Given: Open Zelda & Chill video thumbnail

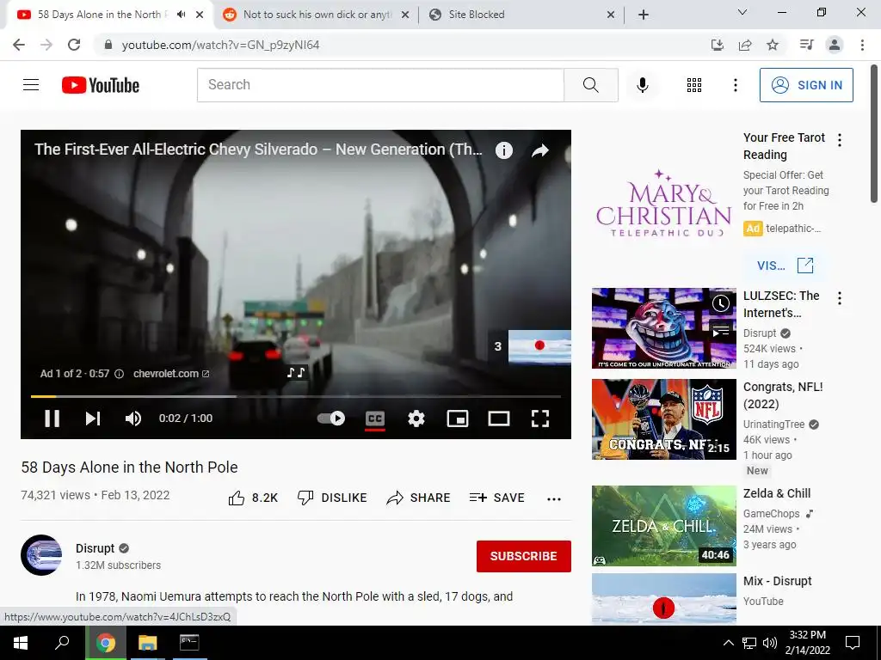Looking at the screenshot, I should pos(663,526).
